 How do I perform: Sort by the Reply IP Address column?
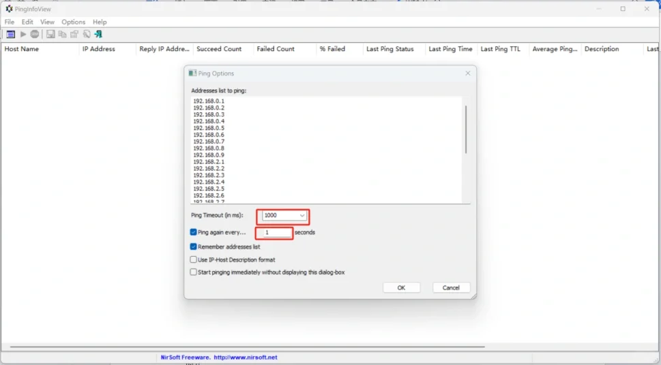[164, 49]
